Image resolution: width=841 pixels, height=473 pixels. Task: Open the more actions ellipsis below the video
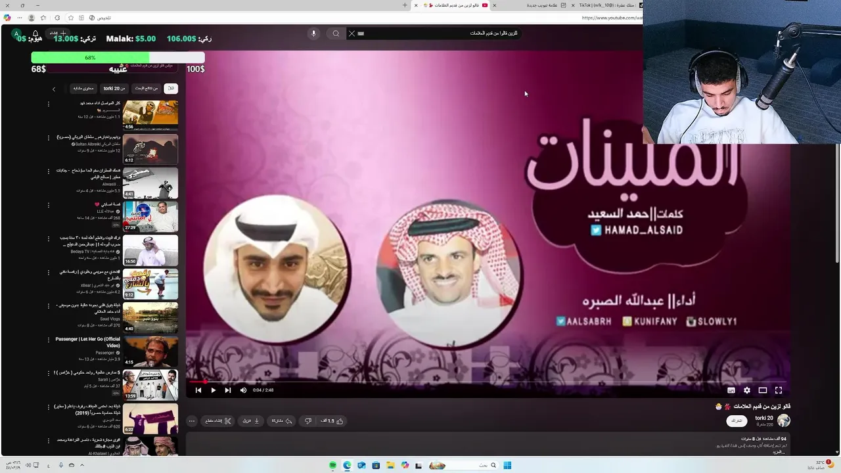click(192, 421)
